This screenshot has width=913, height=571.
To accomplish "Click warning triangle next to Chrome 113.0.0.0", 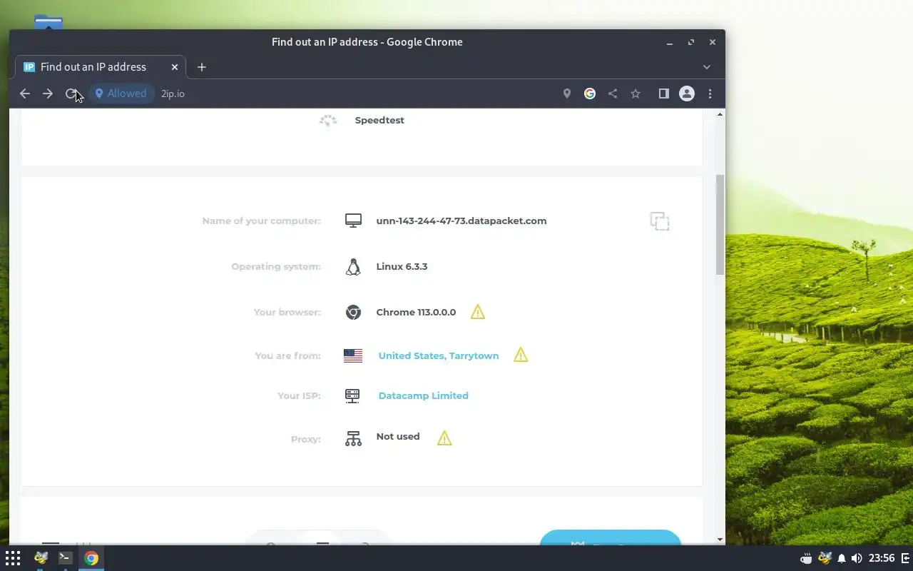I will pos(478,312).
